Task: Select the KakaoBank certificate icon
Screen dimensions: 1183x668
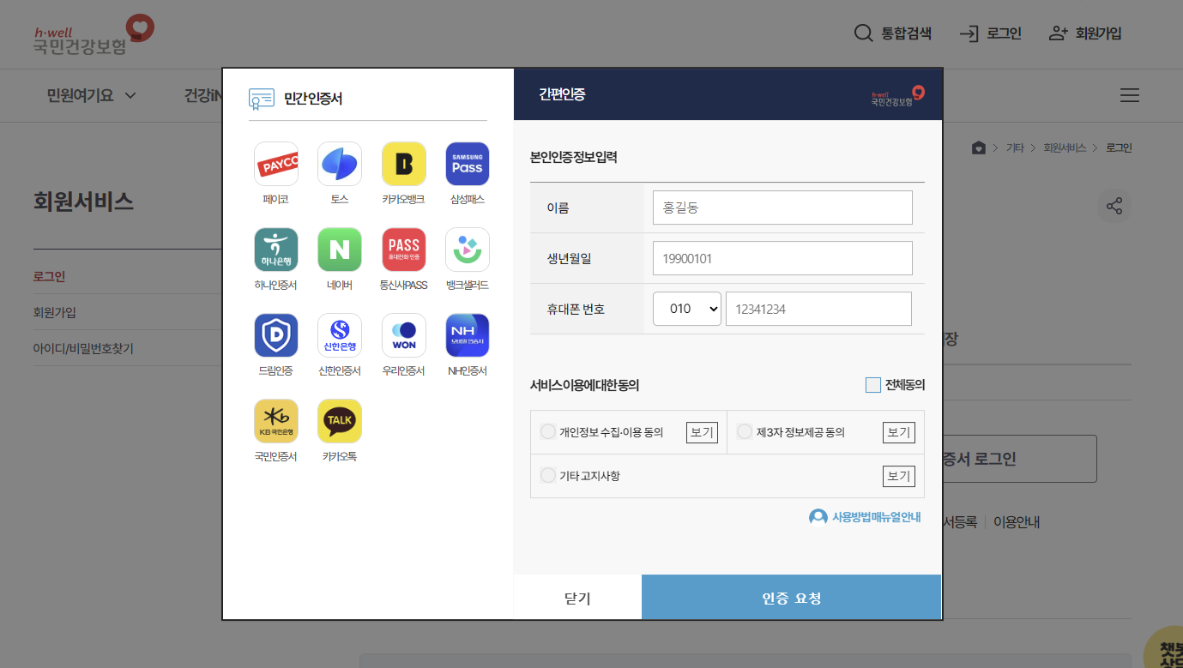Action: pyautogui.click(x=404, y=164)
